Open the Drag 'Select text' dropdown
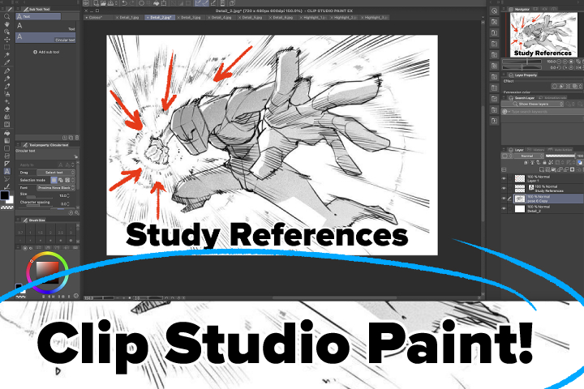Screen dimensions: 584x389 coord(56,173)
